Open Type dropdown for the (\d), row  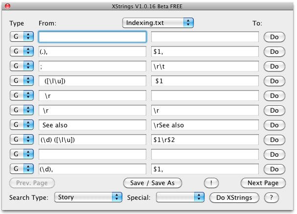pos(22,168)
